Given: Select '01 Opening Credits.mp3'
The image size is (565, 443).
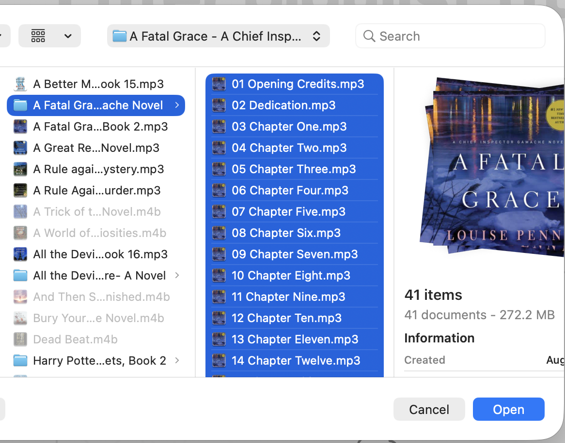Looking at the screenshot, I should pos(295,84).
